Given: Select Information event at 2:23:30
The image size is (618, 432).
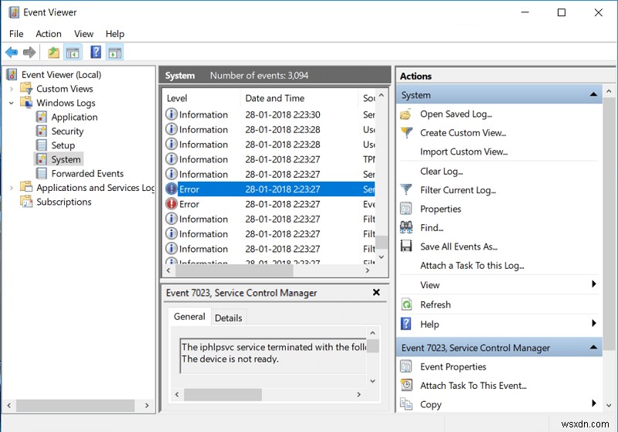Looking at the screenshot, I should [x=270, y=114].
